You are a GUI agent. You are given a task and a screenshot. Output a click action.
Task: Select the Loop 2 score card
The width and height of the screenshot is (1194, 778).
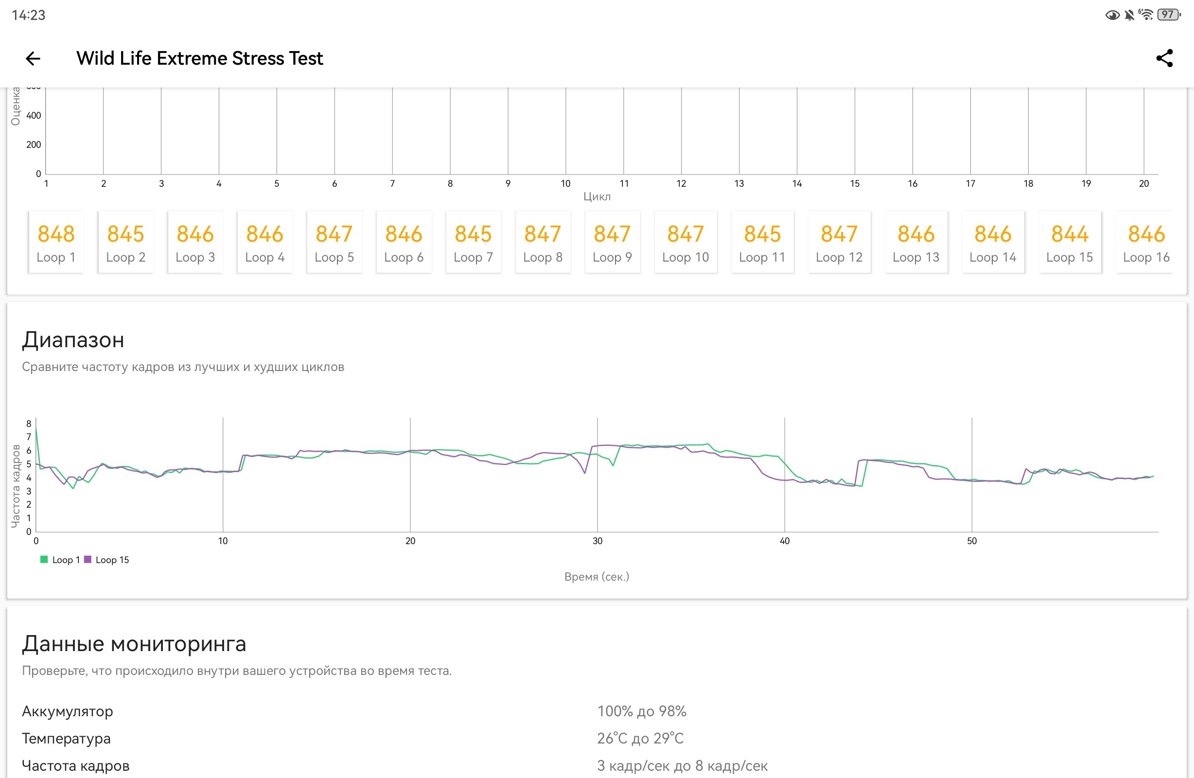pyautogui.click(x=125, y=243)
